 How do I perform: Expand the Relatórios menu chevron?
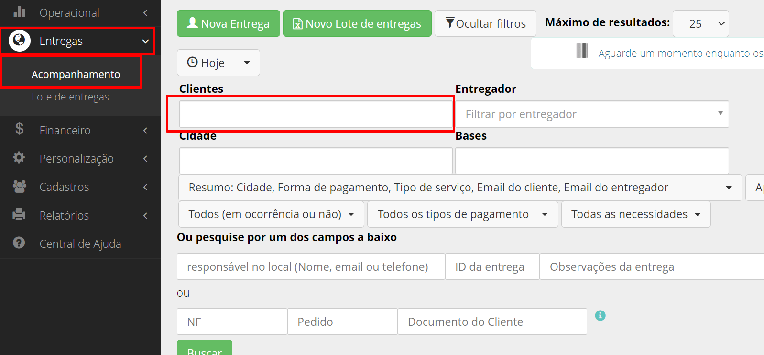click(x=145, y=216)
